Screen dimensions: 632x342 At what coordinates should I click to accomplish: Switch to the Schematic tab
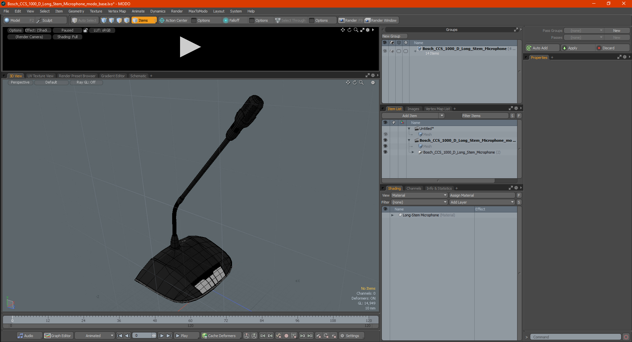138,76
